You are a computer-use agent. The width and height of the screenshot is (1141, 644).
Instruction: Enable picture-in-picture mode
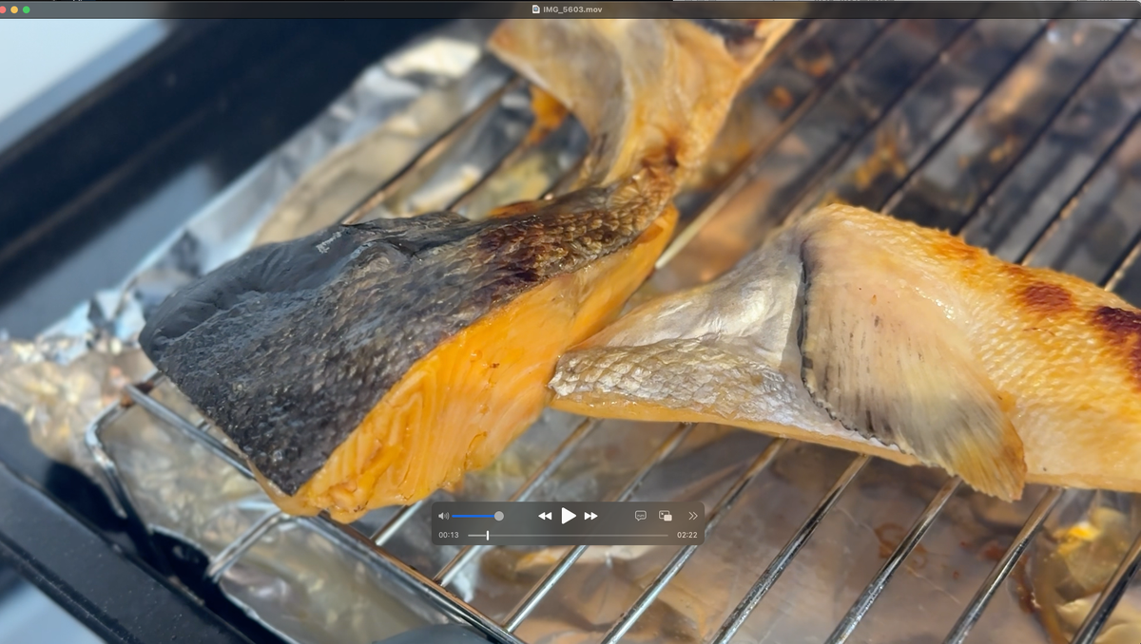[666, 516]
